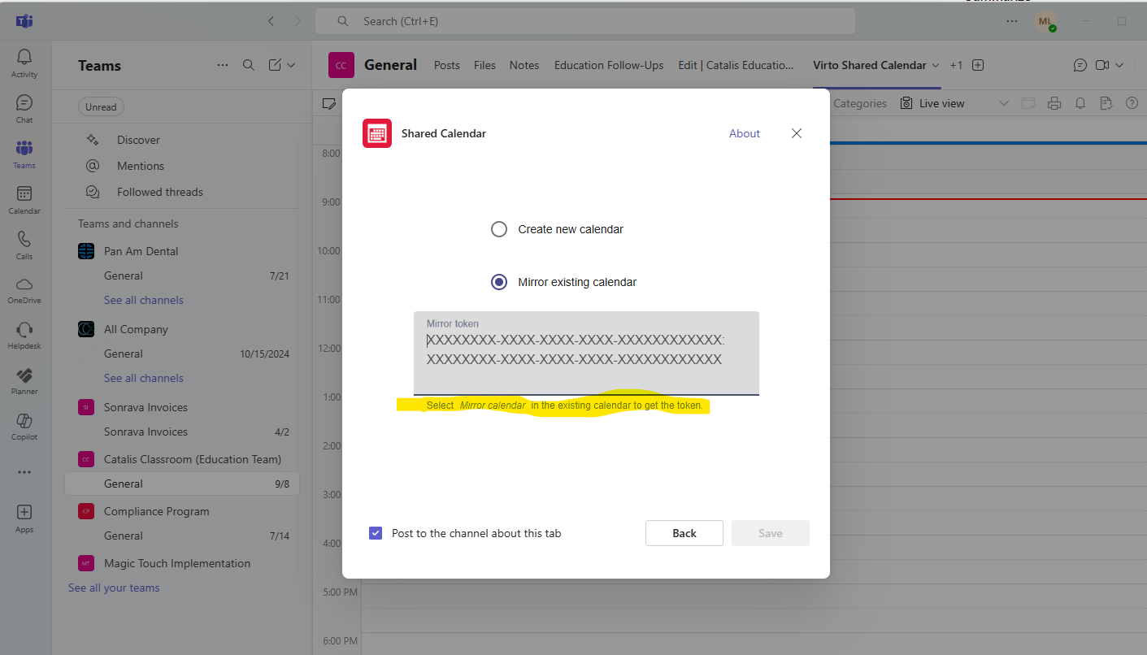Image resolution: width=1147 pixels, height=655 pixels.
Task: Select the Teams icon in the sidebar
Action: coord(24,154)
